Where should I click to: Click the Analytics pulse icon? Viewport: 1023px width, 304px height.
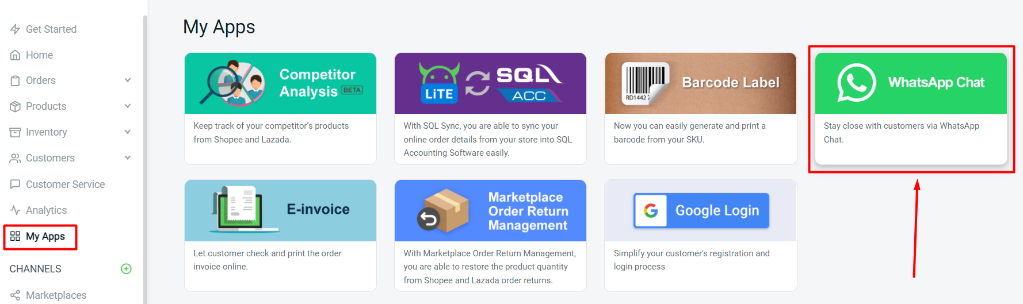15,210
